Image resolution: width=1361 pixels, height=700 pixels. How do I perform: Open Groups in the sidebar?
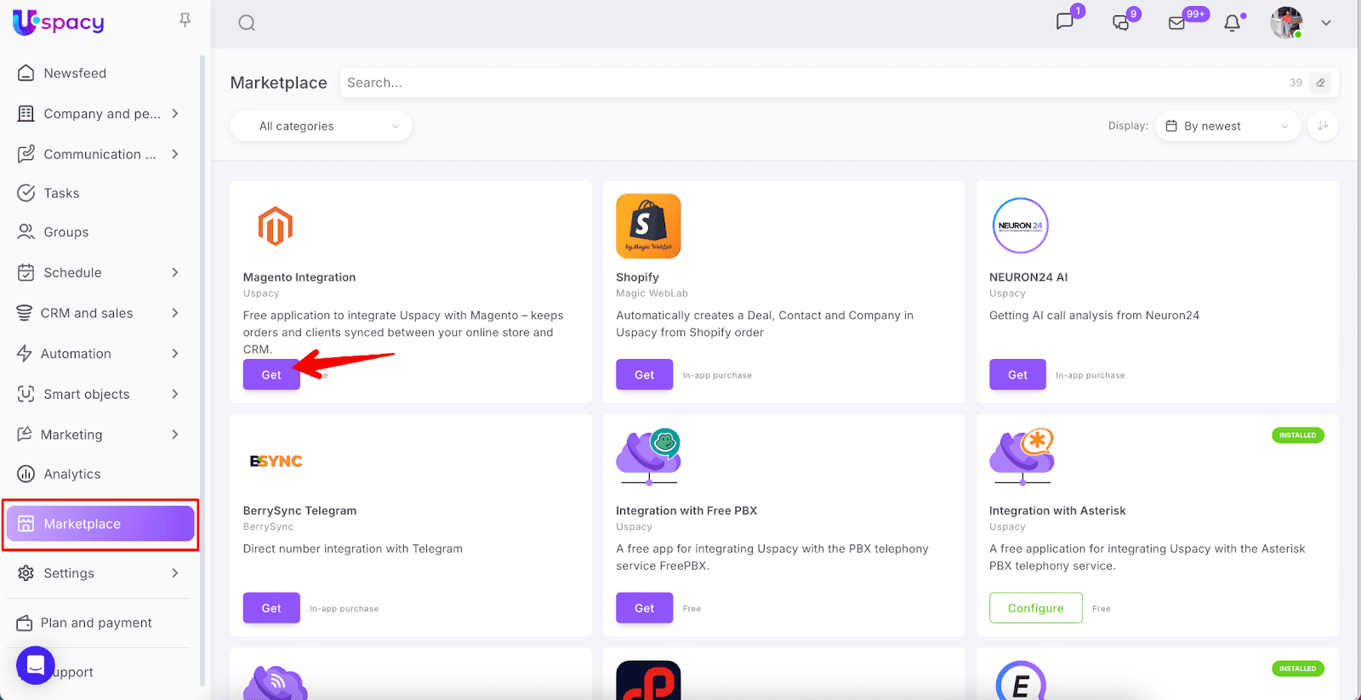[x=66, y=232]
